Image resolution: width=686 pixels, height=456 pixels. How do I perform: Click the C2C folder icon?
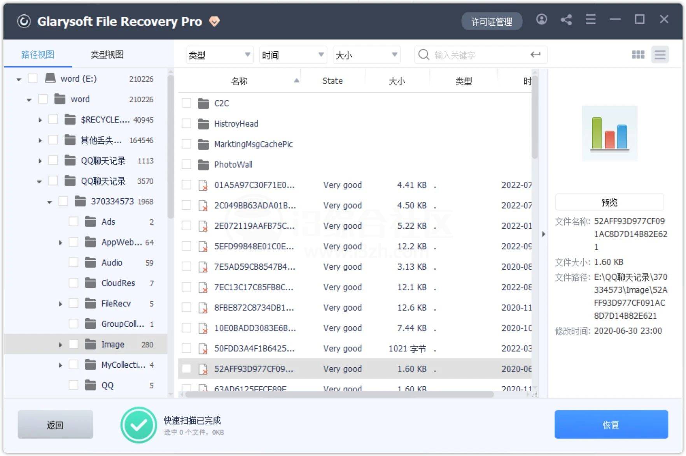(203, 103)
